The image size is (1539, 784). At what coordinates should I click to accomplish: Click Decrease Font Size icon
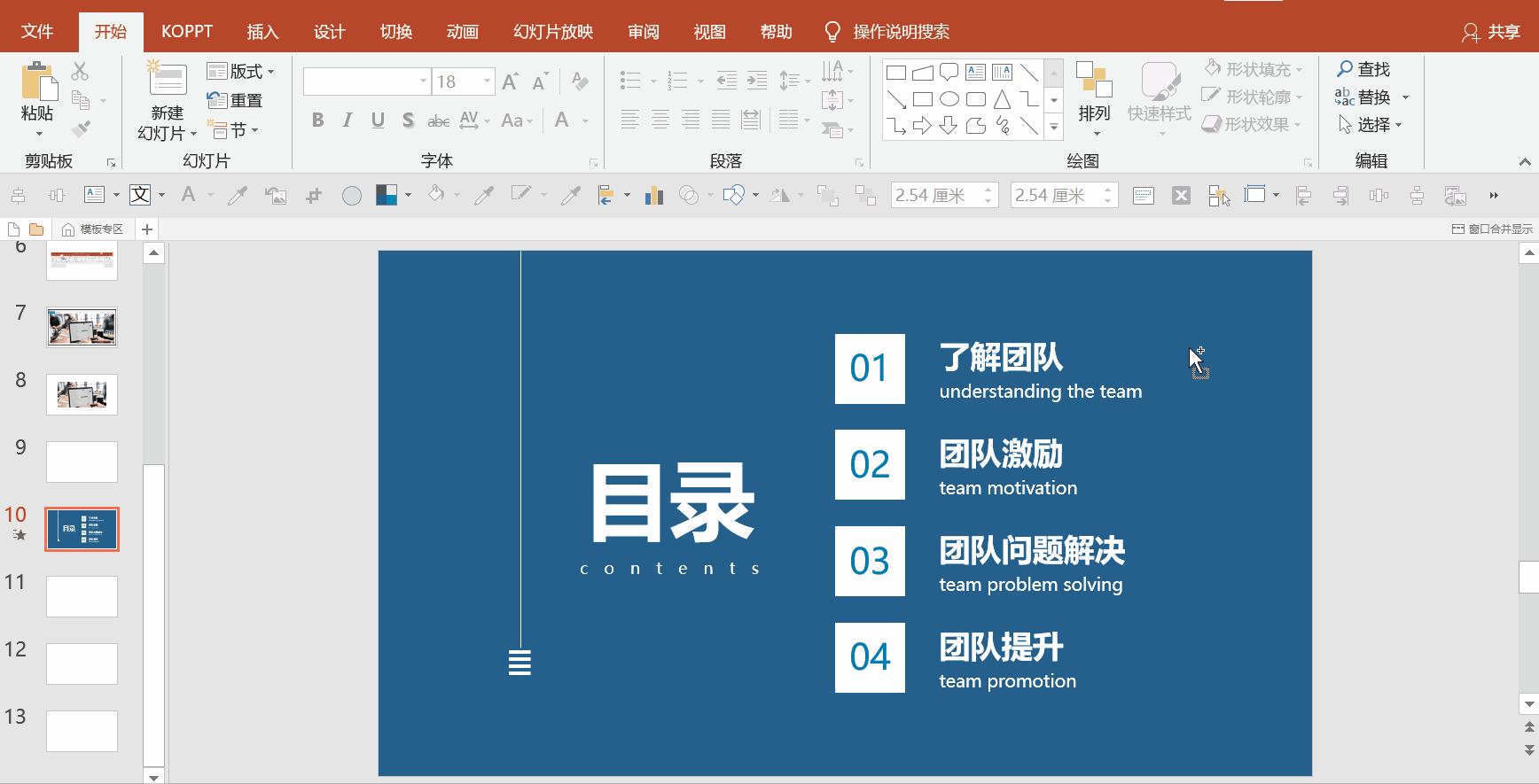pos(540,82)
